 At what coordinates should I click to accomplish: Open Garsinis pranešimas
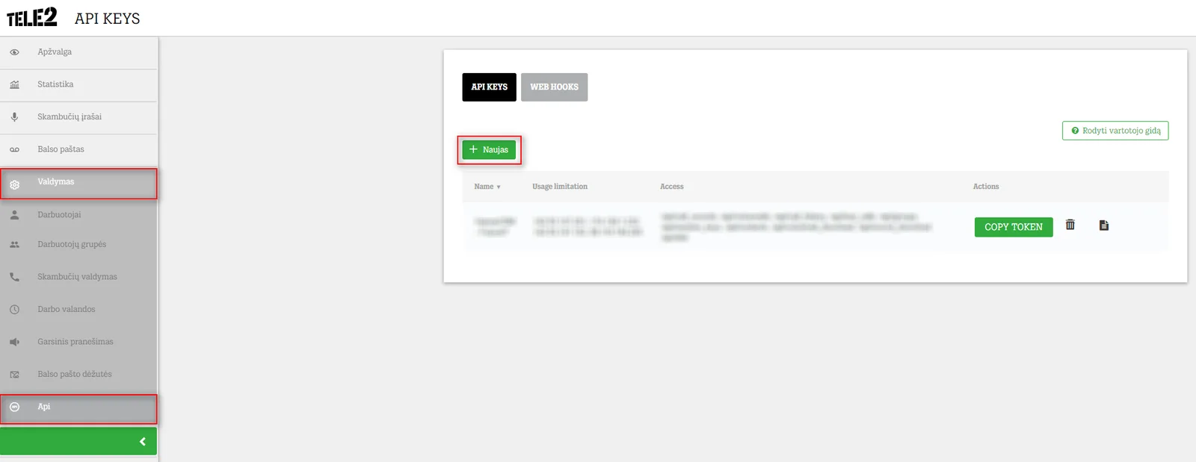coord(78,342)
